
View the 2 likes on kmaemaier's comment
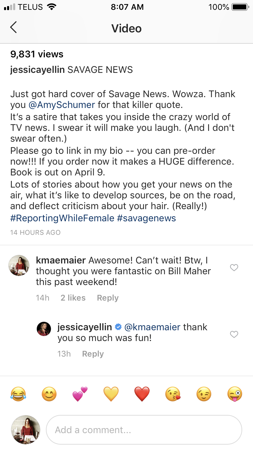click(x=73, y=298)
